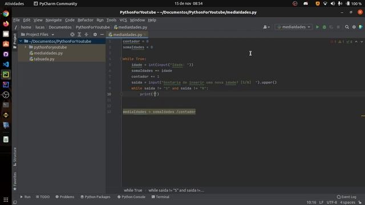The image size is (365, 205).
Task: Click 'Documentos' in the breadcrumb path
Action: pos(60,27)
